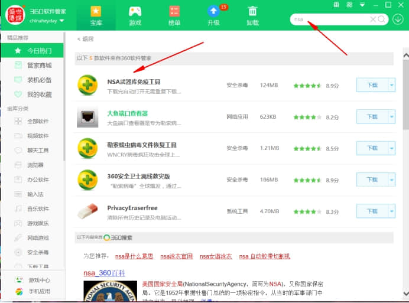Switch to 宝库 tab
The width and height of the screenshot is (409, 303).
tap(96, 15)
